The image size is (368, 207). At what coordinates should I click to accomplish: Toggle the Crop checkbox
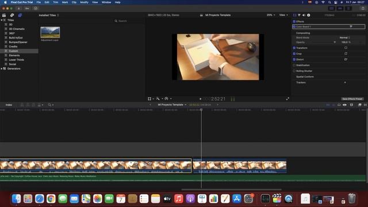click(294, 53)
